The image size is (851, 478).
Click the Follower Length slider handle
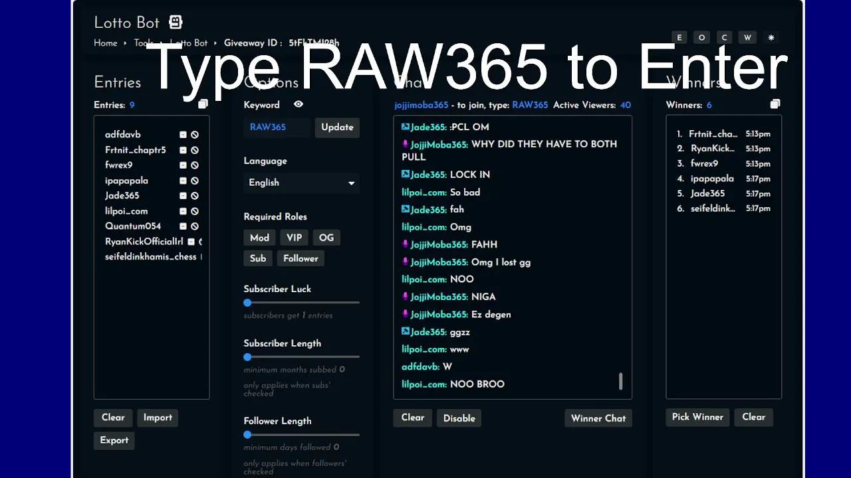[247, 435]
